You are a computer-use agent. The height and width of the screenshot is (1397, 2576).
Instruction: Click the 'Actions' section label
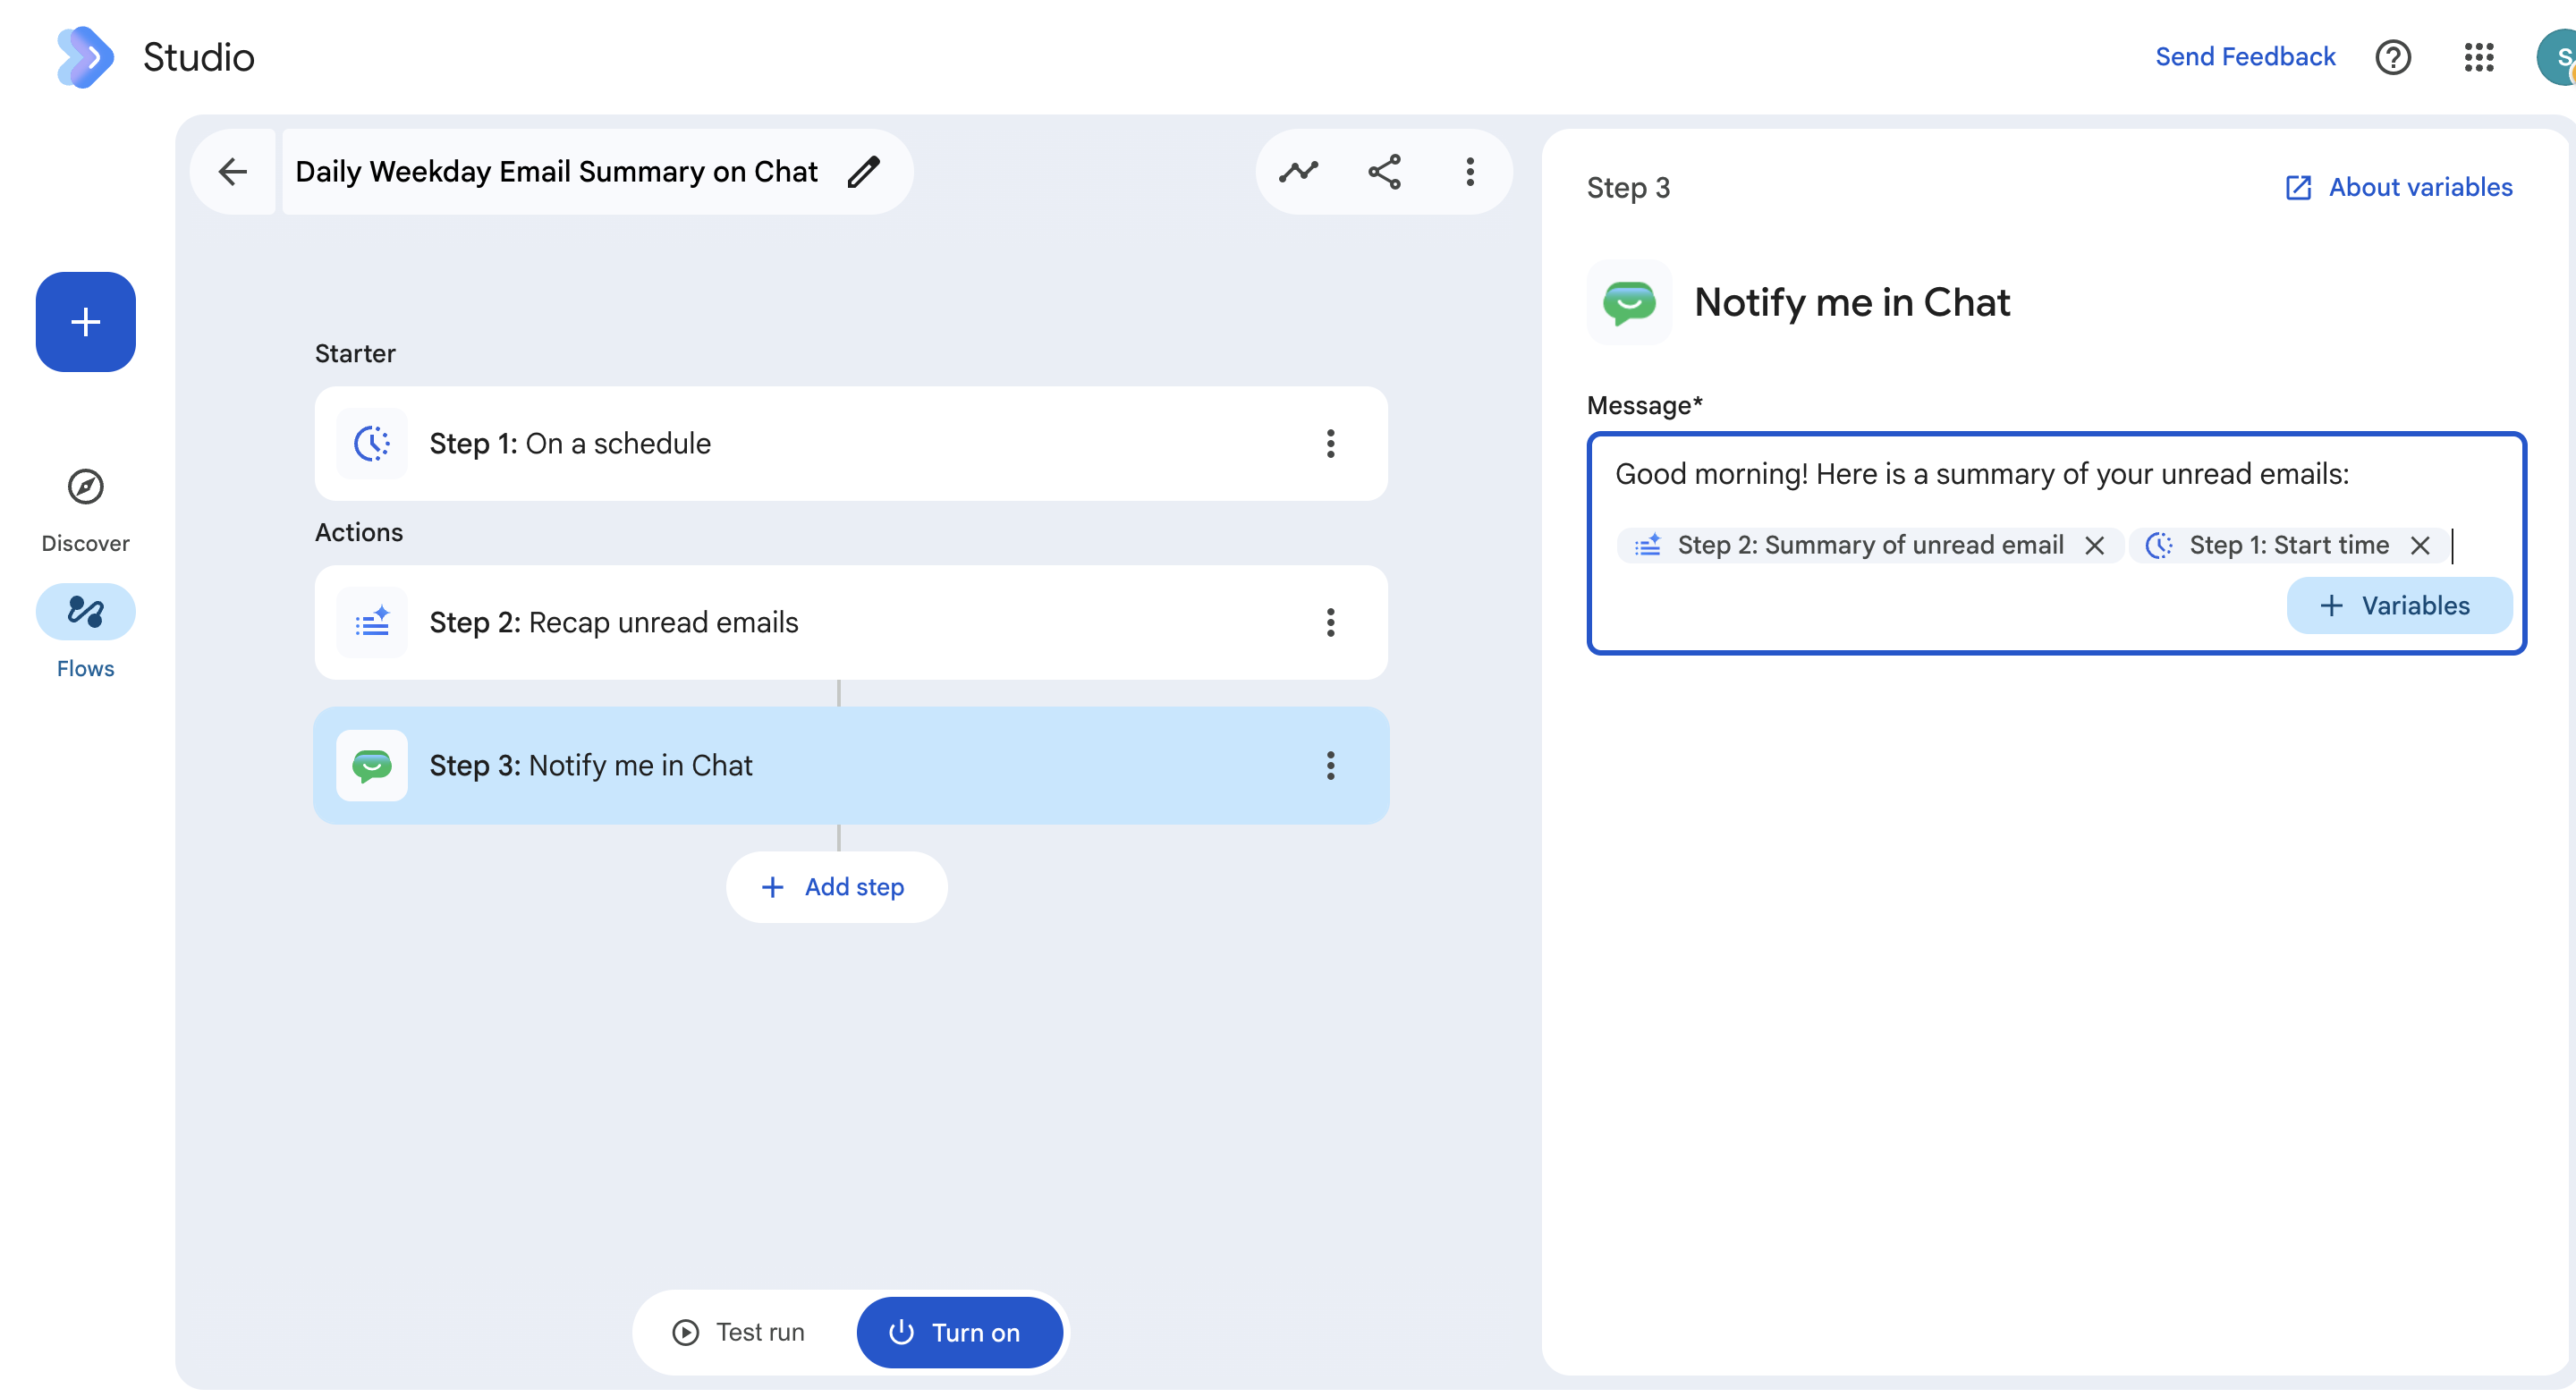(359, 532)
